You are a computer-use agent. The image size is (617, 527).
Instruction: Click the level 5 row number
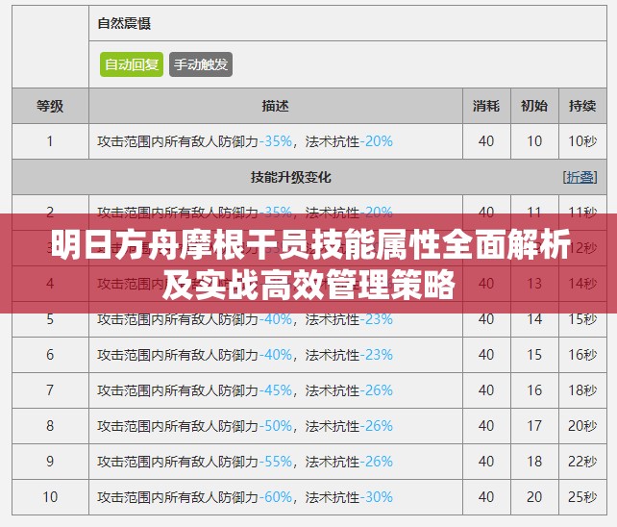[50, 319]
